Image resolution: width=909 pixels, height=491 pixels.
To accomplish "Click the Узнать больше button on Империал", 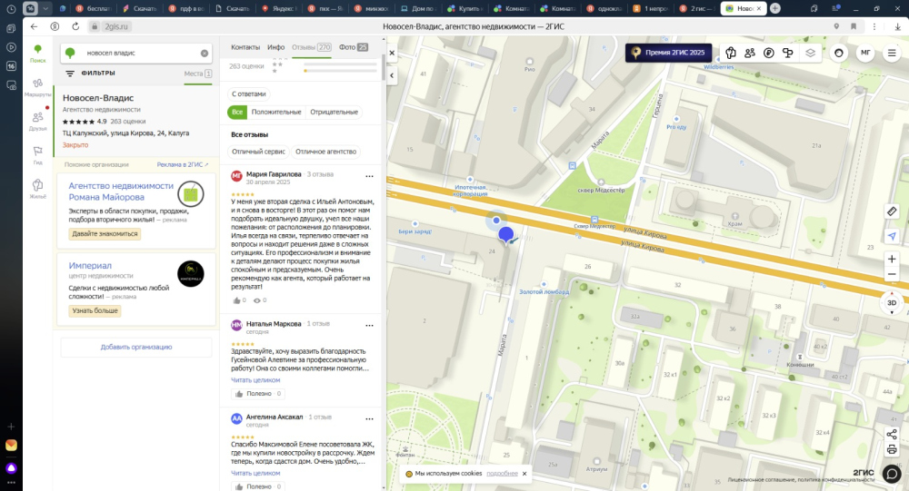I will (95, 311).
